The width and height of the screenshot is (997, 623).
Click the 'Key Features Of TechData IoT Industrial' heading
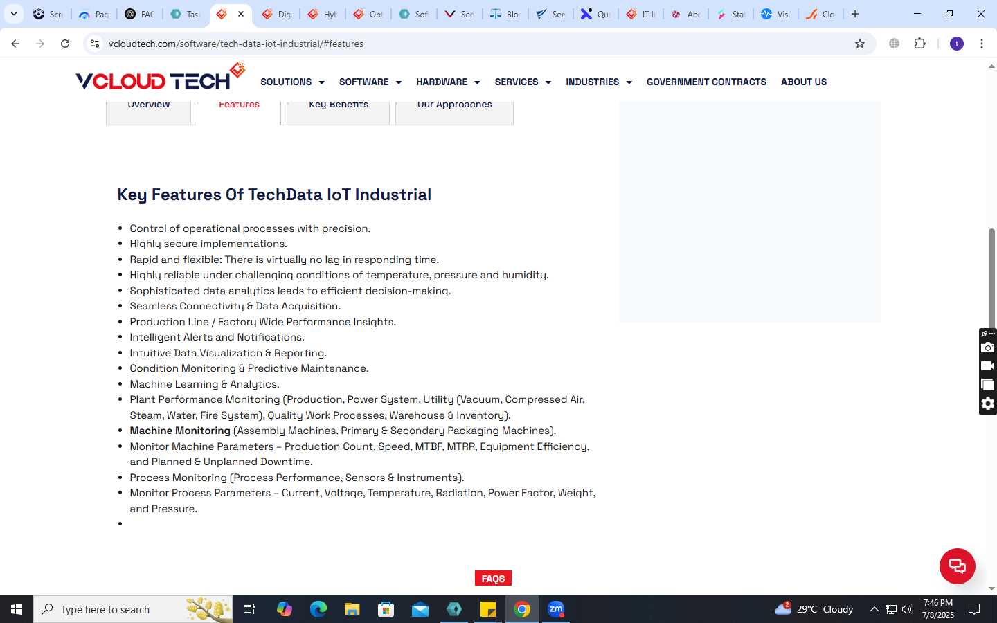click(x=274, y=195)
